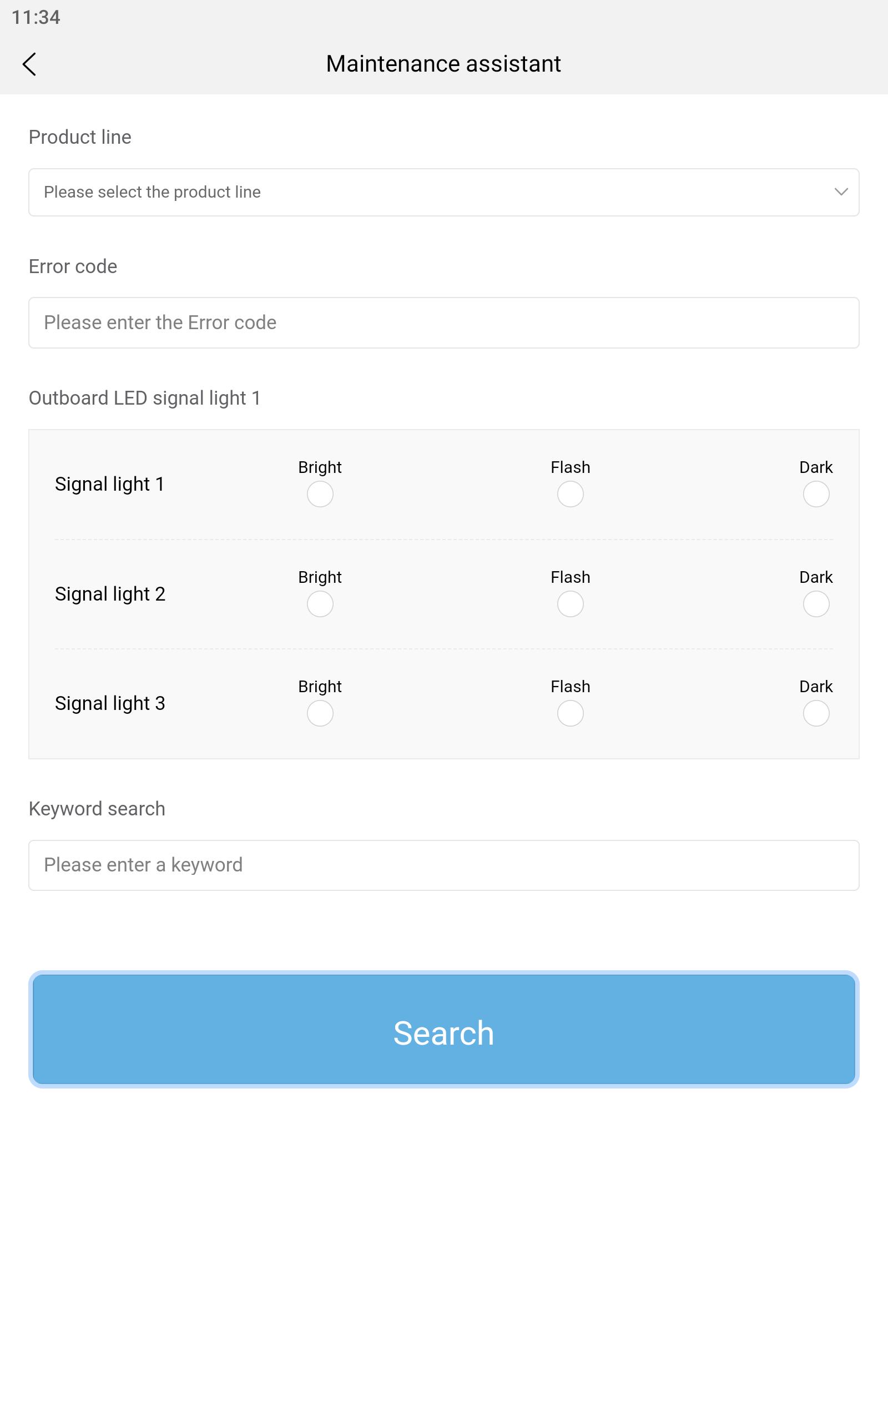Focus the Error code input field

[x=444, y=323]
